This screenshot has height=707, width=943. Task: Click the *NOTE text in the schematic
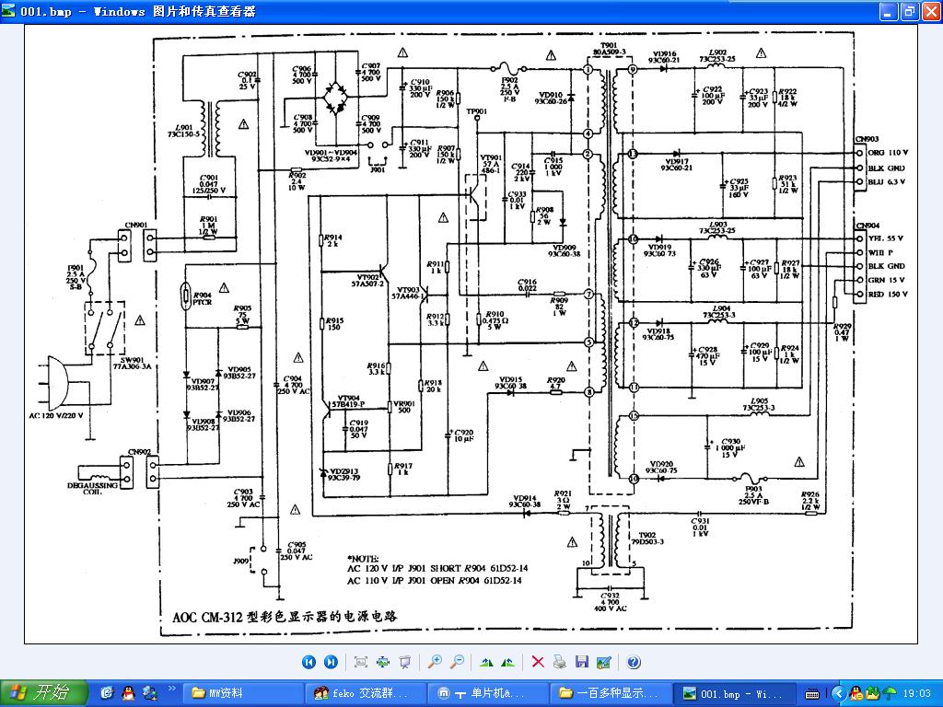pos(363,559)
